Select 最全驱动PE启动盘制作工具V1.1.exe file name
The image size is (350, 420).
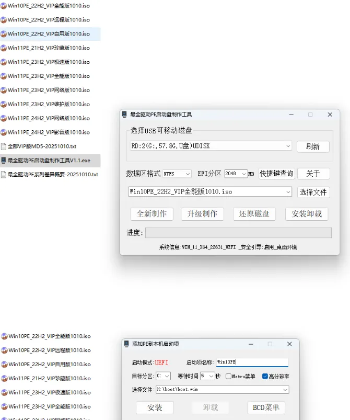coord(49,161)
